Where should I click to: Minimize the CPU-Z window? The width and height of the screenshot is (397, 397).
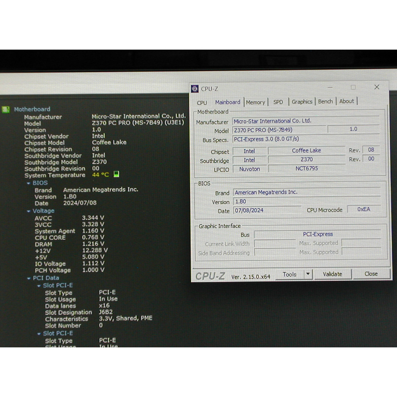330,87
